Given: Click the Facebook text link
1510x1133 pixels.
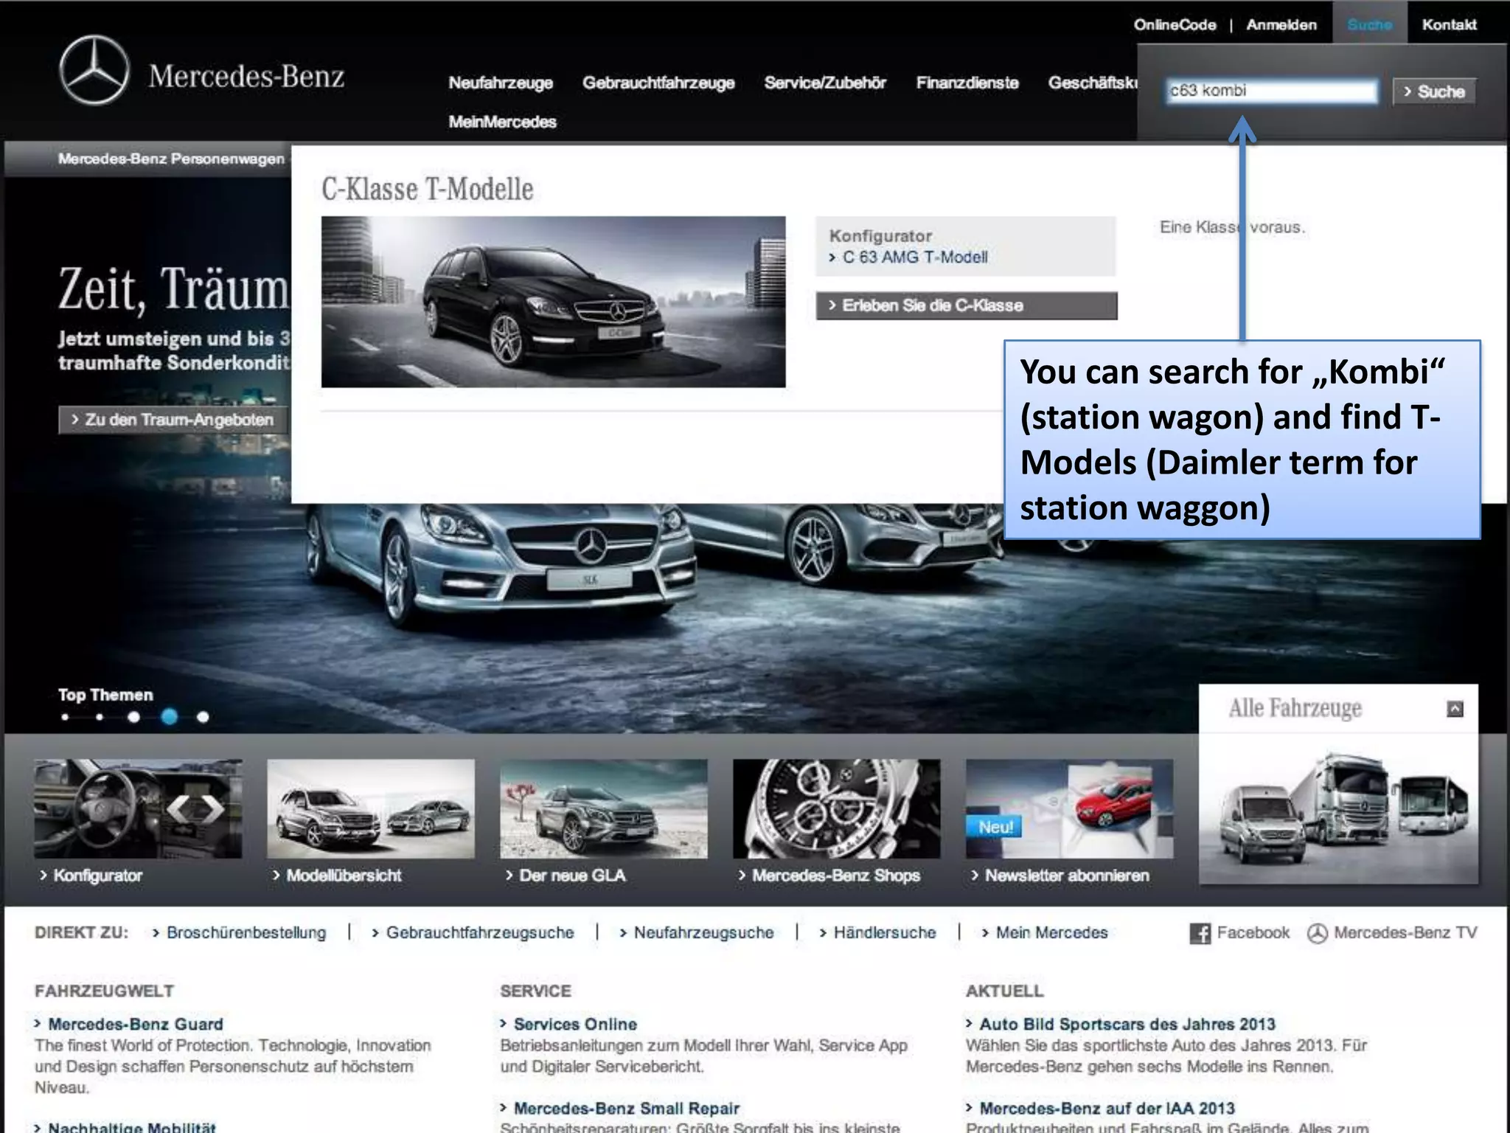Looking at the screenshot, I should (1253, 933).
